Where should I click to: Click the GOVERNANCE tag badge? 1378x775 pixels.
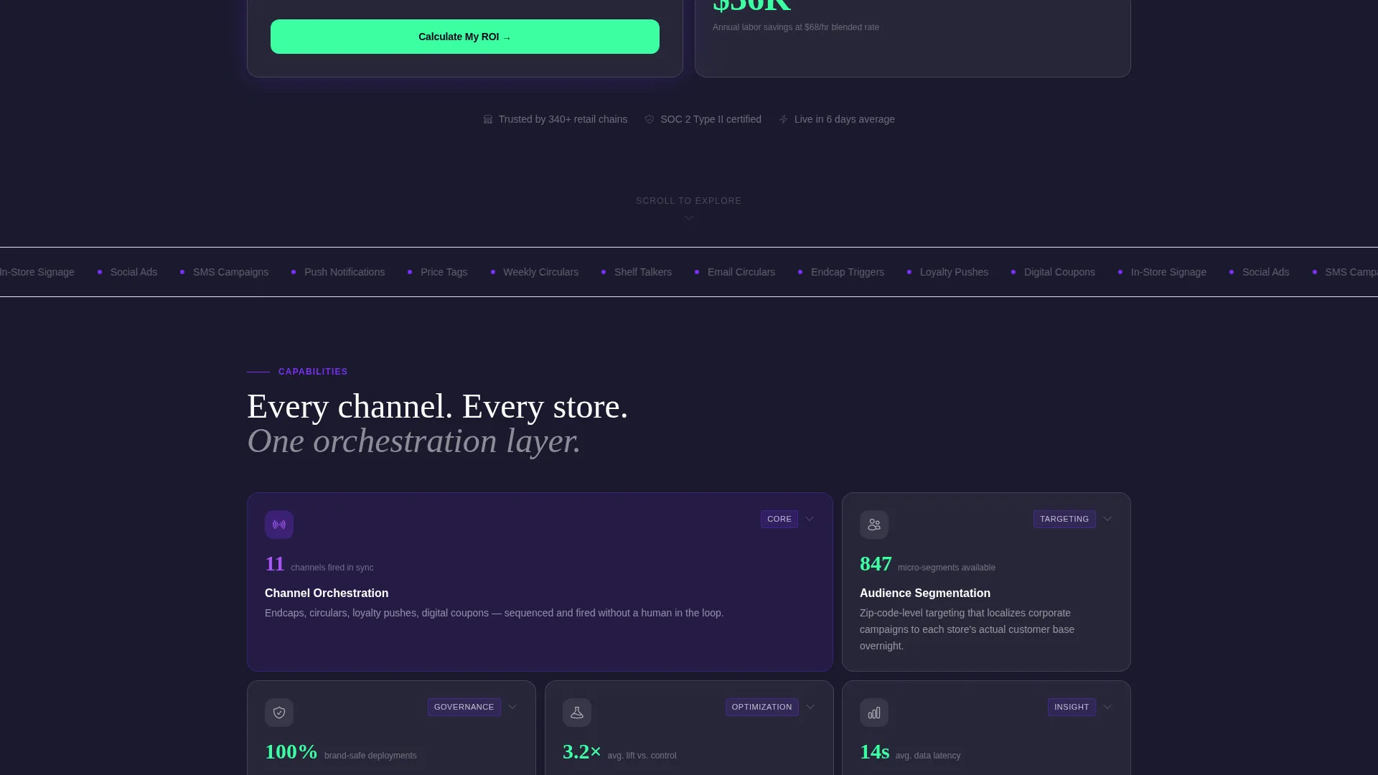coord(464,707)
